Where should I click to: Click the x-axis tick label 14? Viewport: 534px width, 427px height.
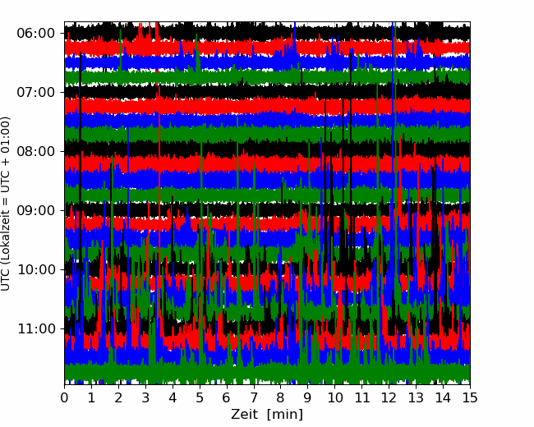[x=443, y=397]
